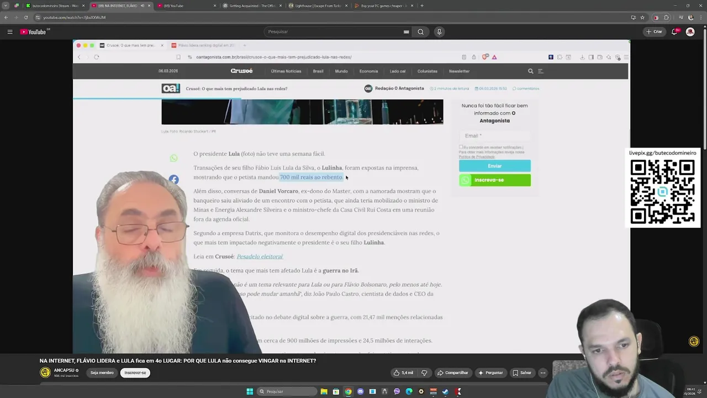This screenshot has width=707, height=398.
Task: Click the Chrome address bar URL
Action: coord(74,17)
